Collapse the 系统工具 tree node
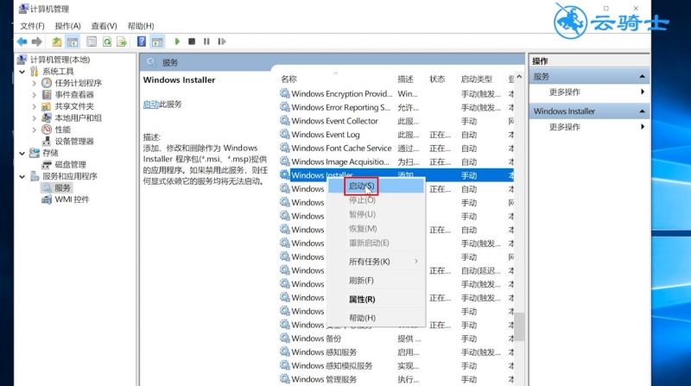The width and height of the screenshot is (691, 386). pyautogui.click(x=22, y=72)
